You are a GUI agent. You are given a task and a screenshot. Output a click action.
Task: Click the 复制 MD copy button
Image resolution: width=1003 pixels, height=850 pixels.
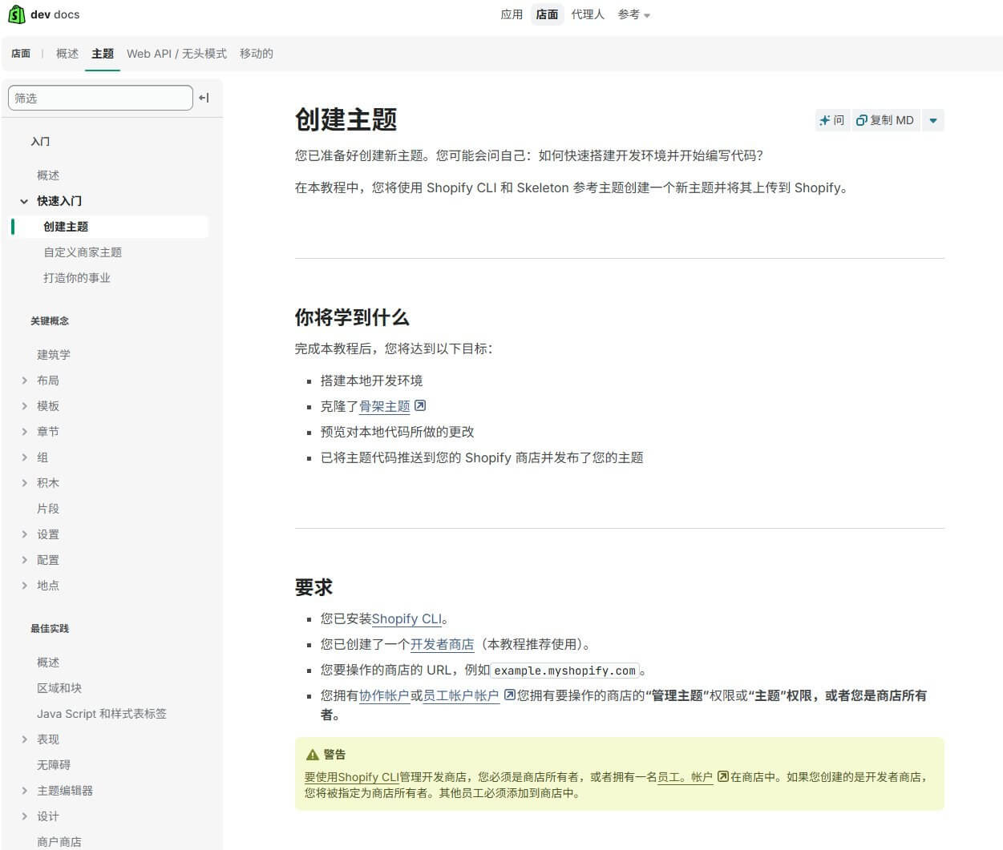[x=885, y=120]
